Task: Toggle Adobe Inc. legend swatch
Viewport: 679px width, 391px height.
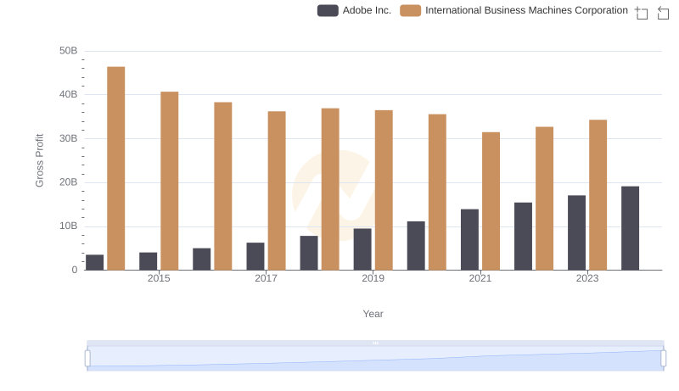Action: [328, 10]
